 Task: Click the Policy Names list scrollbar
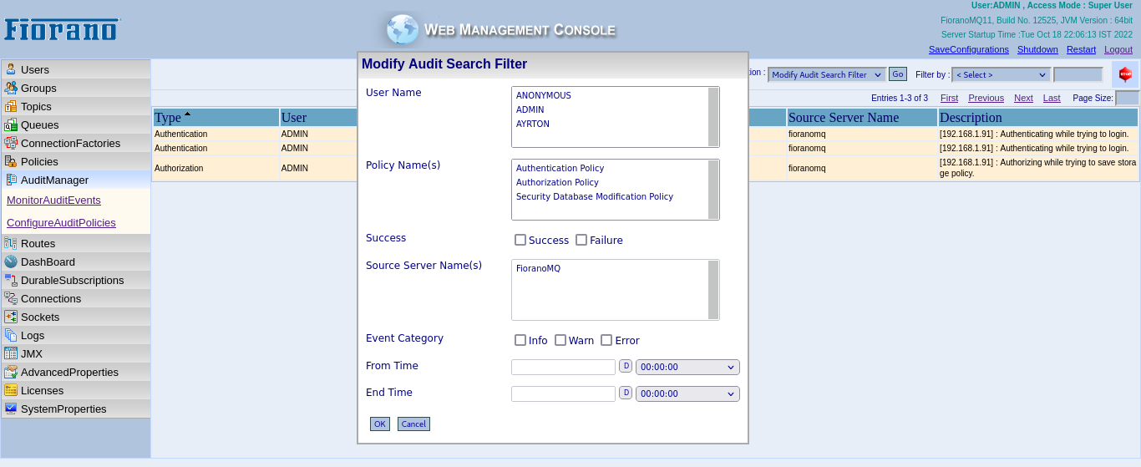point(713,190)
